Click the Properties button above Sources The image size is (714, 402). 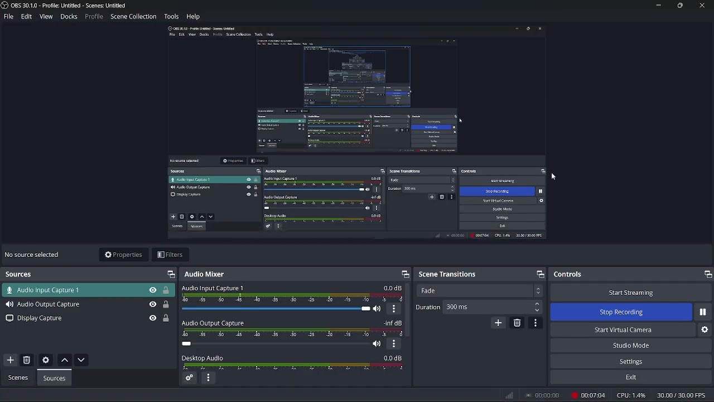coord(124,255)
